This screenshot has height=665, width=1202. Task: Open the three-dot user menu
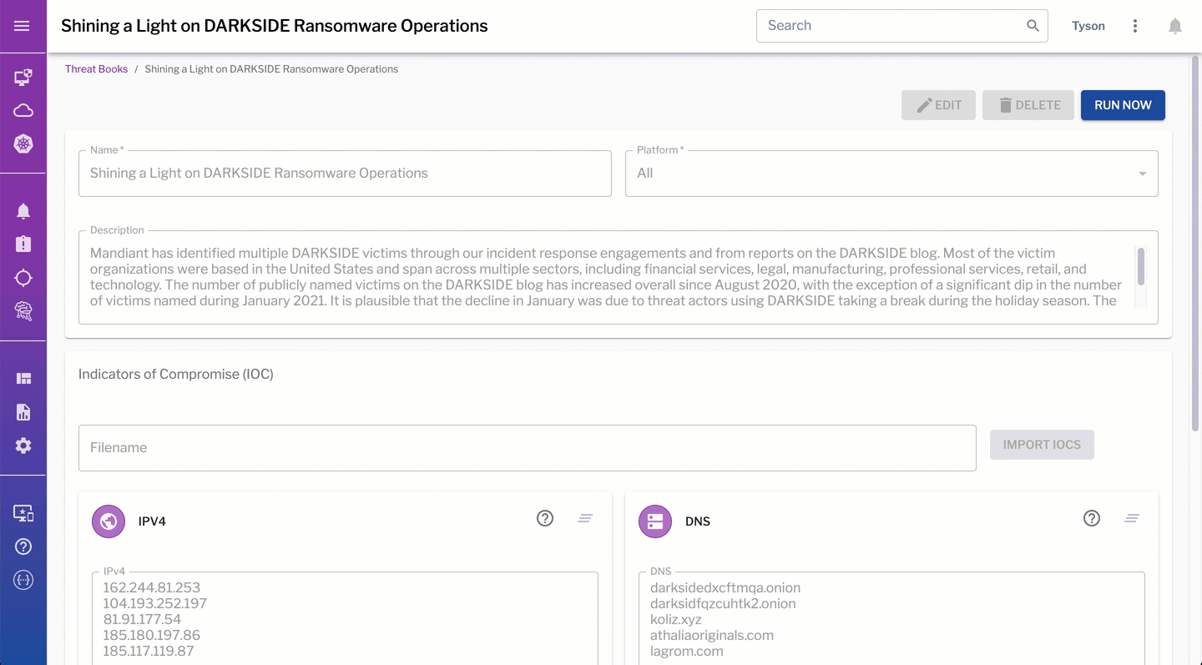(x=1135, y=26)
